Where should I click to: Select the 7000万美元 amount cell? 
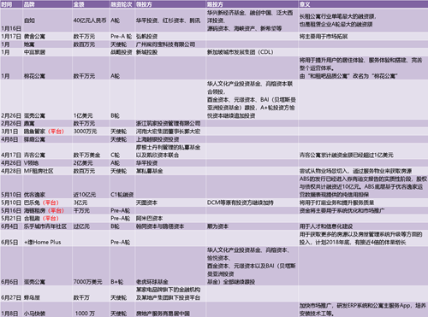coord(91,266)
